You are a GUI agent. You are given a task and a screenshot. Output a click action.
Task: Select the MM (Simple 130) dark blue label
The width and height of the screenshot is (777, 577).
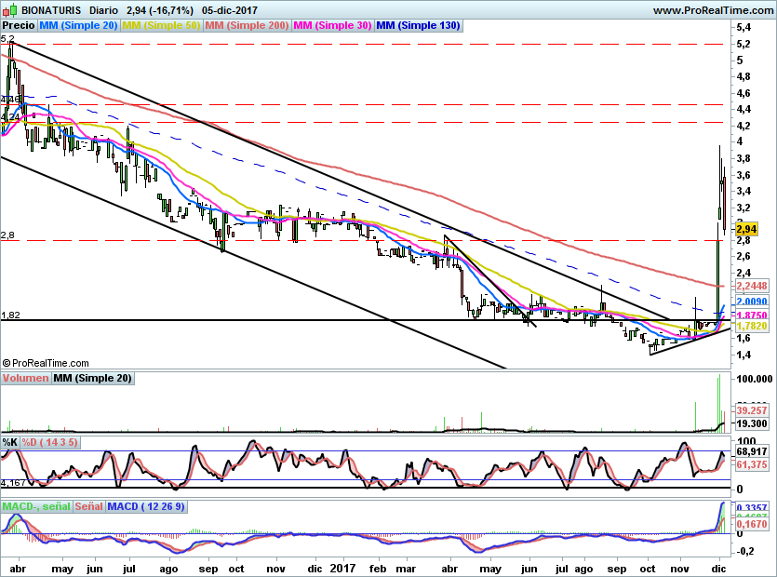tap(419, 26)
